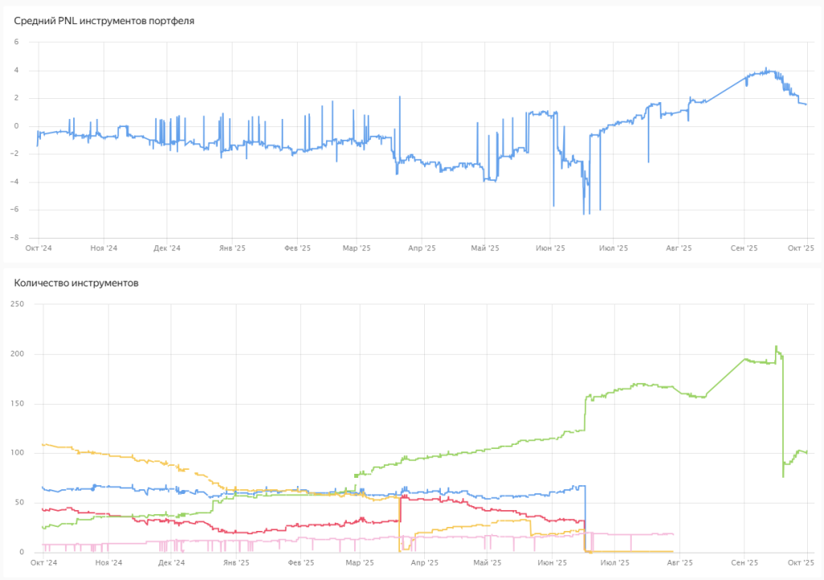The height and width of the screenshot is (580, 824).
Task: Click the '−8' value on the PNL y-axis
Action: (14, 237)
